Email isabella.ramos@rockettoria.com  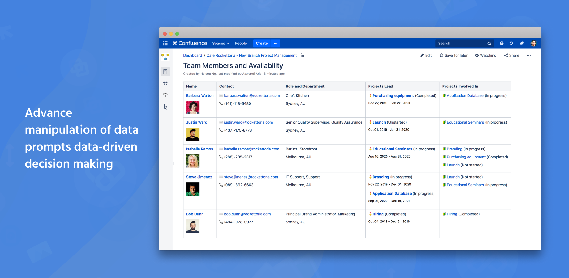click(x=251, y=149)
